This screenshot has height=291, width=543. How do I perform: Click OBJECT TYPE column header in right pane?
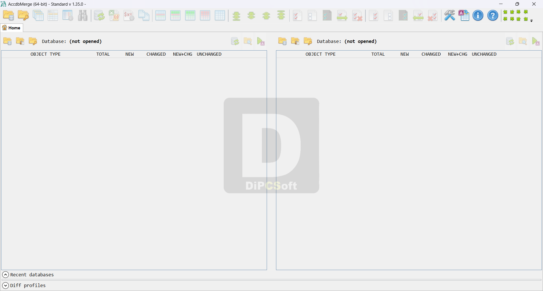coord(320,54)
